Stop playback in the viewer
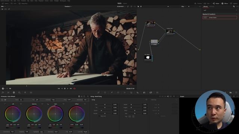 point(65,89)
